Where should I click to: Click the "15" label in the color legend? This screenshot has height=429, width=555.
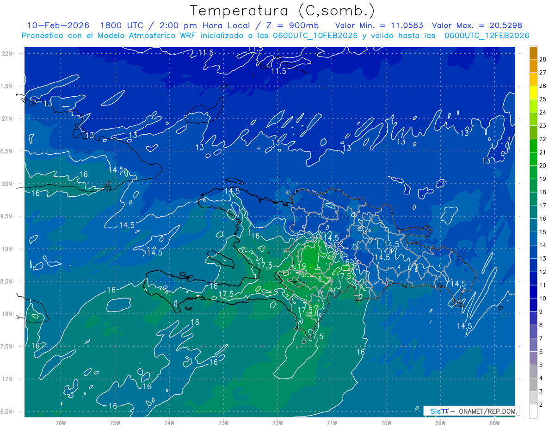pyautogui.click(x=543, y=232)
